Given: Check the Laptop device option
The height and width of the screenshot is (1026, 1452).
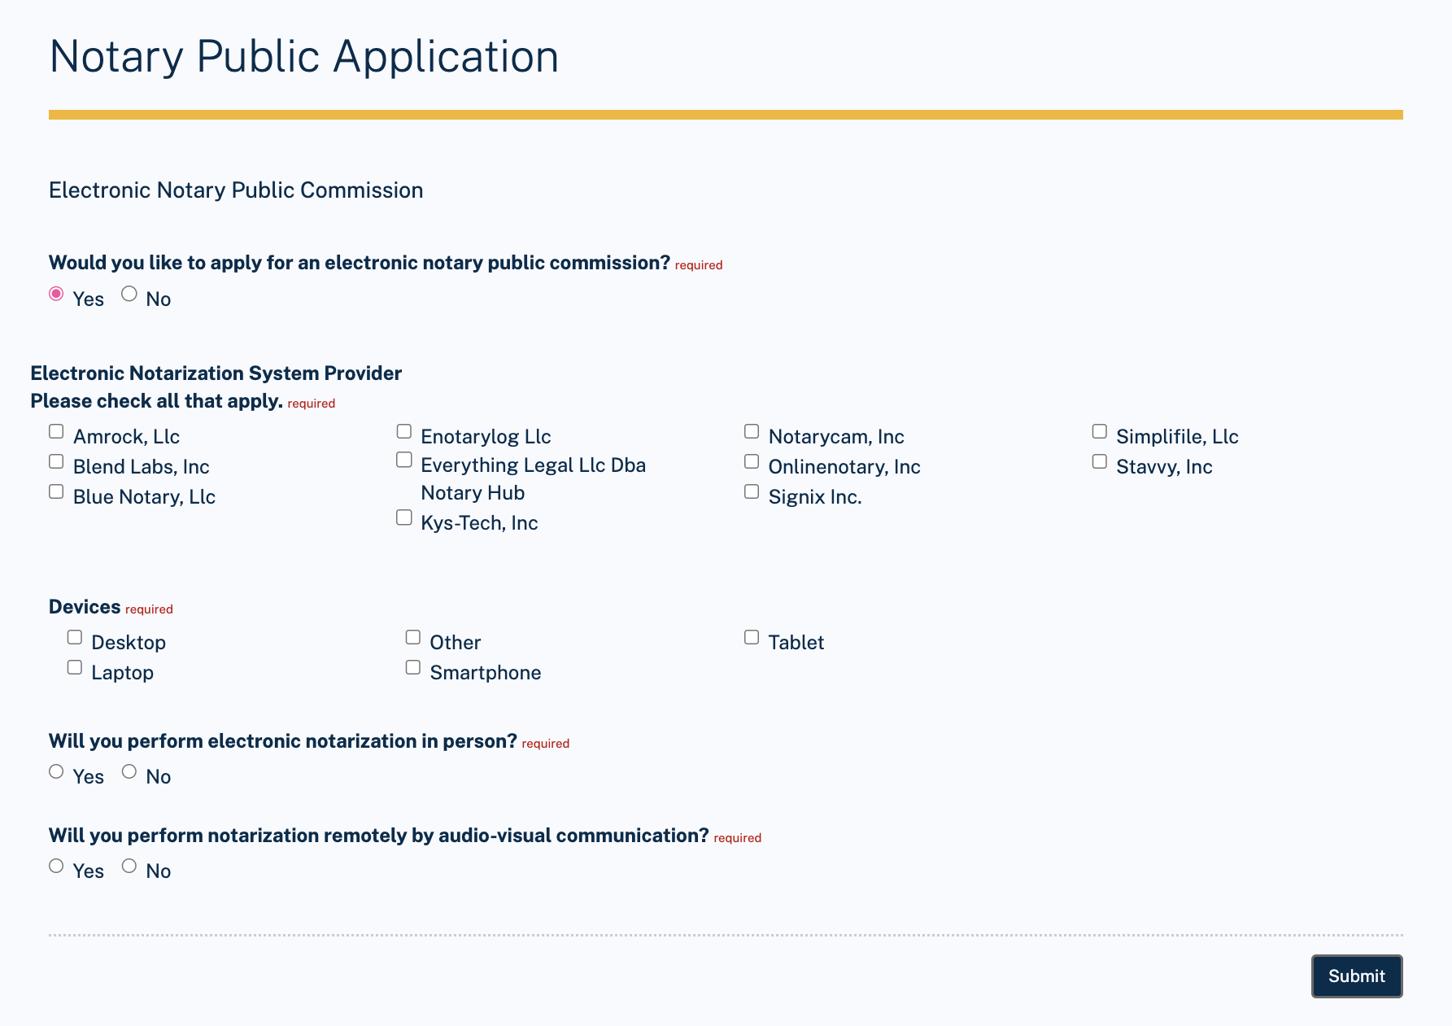Looking at the screenshot, I should point(74,666).
